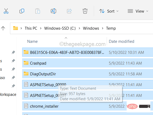This screenshot has width=153, height=115.
Task: Click the B6E315C6 folder icon
Action: tap(26, 52)
